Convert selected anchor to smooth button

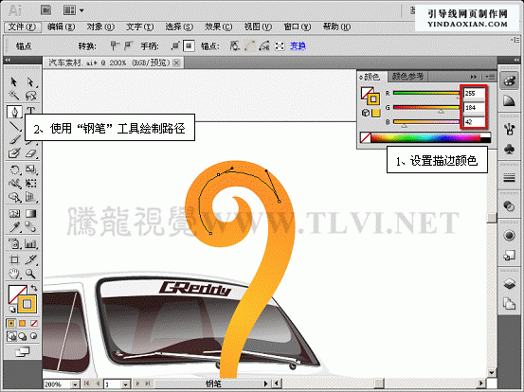[128, 45]
